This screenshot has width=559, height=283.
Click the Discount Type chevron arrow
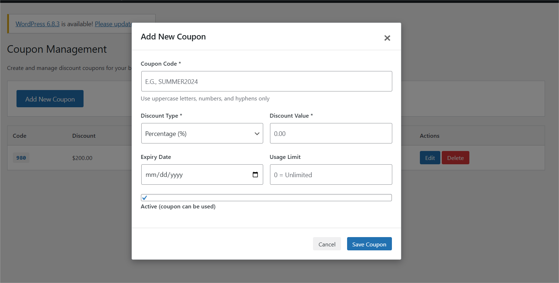click(x=257, y=133)
